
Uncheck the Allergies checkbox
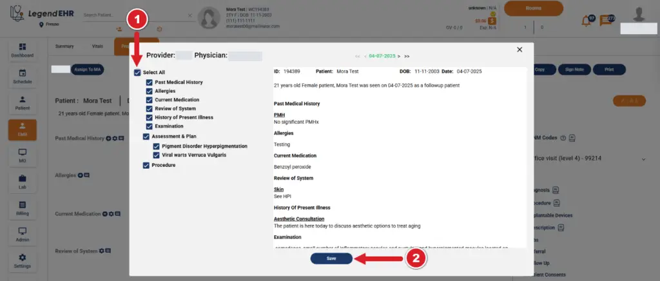(149, 92)
